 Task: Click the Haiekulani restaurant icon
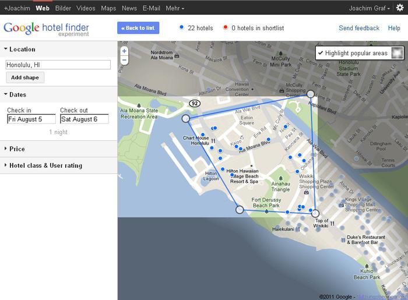coord(298,229)
